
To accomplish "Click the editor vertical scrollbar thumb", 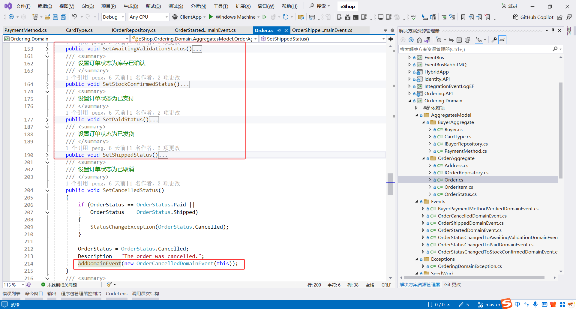I will [x=390, y=184].
